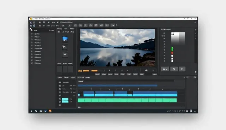The image size is (226, 130).
Task: Click the green level indicator in the right panel
Action: click(172, 49)
